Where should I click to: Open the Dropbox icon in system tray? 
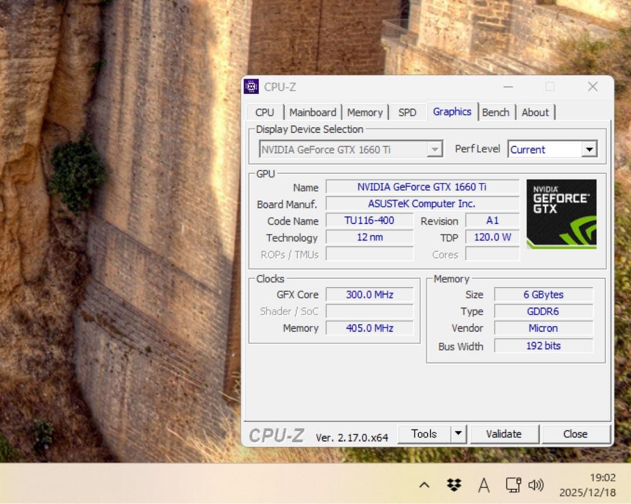[455, 485]
